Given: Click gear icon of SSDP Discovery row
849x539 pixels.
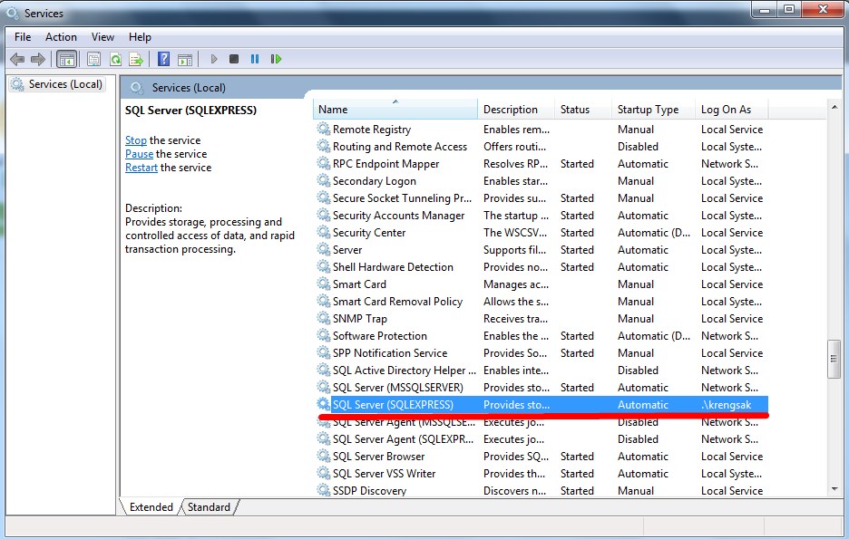Looking at the screenshot, I should click(x=323, y=490).
